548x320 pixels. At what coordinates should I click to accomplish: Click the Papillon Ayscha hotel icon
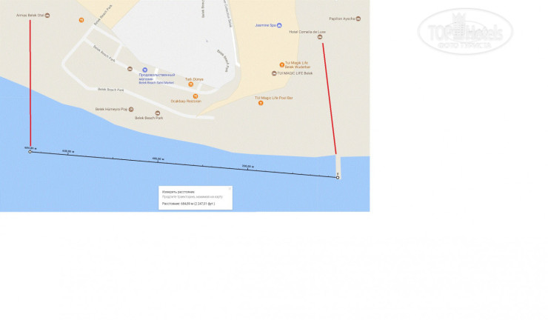[358, 19]
